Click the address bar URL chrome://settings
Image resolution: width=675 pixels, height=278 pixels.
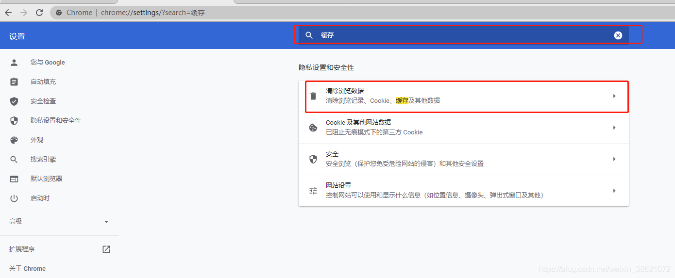pos(153,13)
